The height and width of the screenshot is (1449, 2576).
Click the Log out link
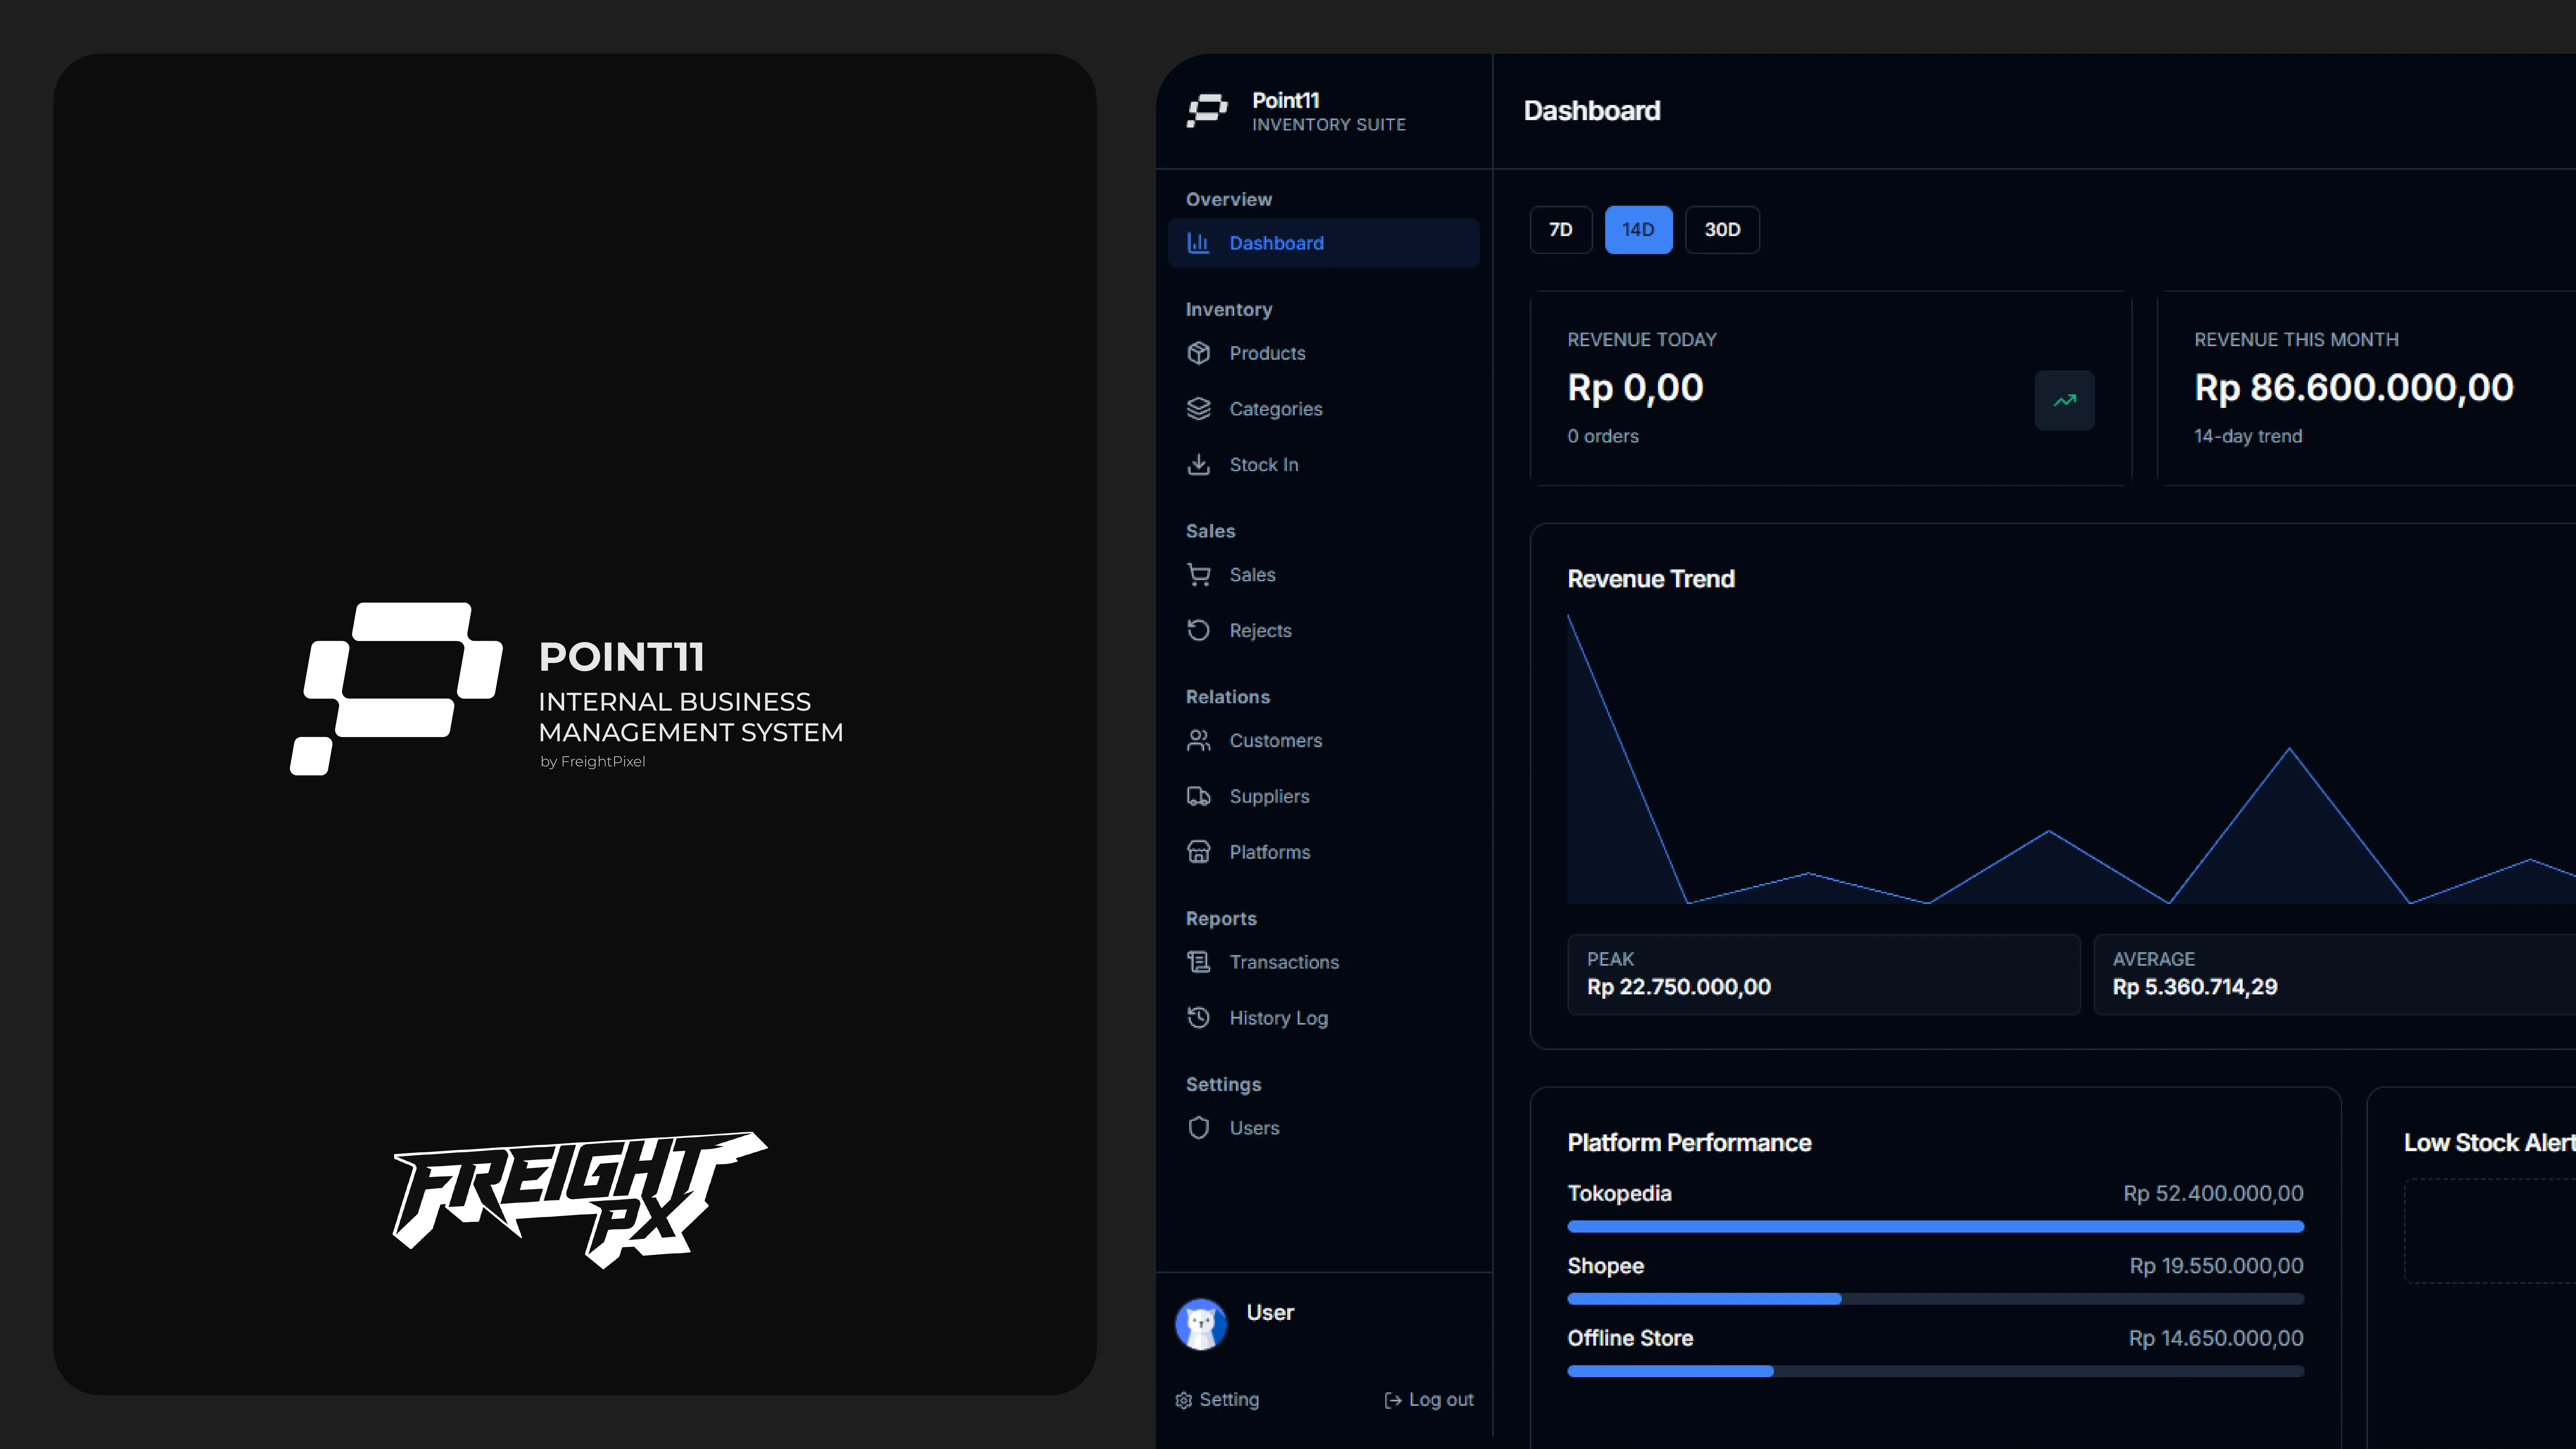[x=1429, y=1400]
